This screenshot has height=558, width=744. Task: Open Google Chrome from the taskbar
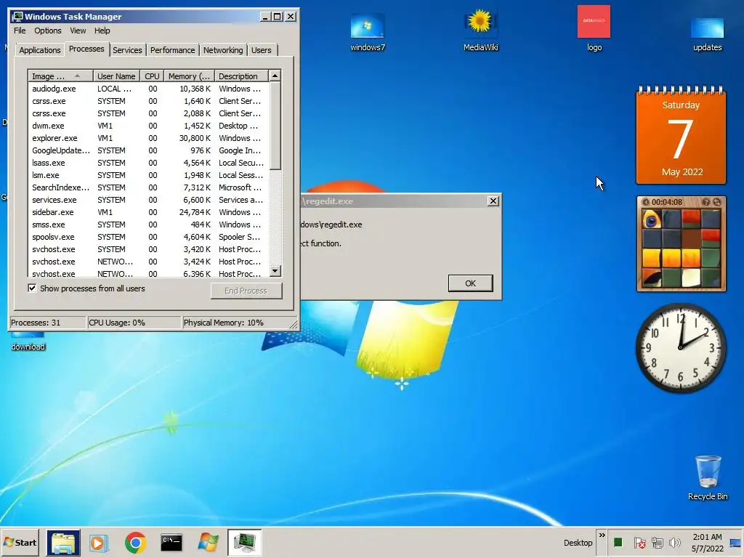click(135, 543)
